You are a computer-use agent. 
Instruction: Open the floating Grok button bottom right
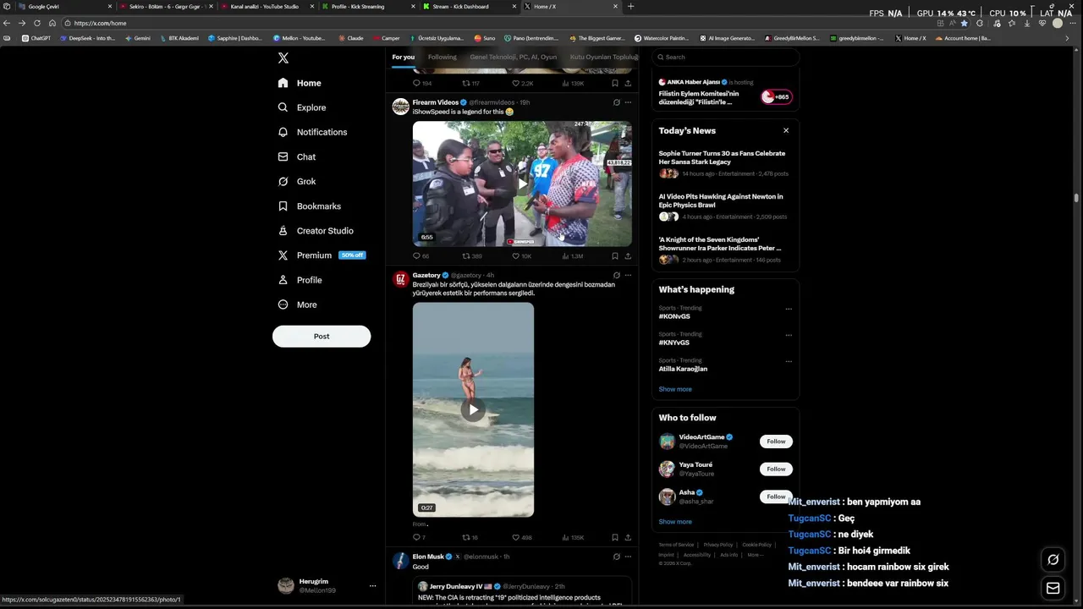[1053, 559]
